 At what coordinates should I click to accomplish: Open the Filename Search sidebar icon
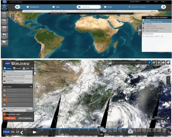tap(4, 22)
